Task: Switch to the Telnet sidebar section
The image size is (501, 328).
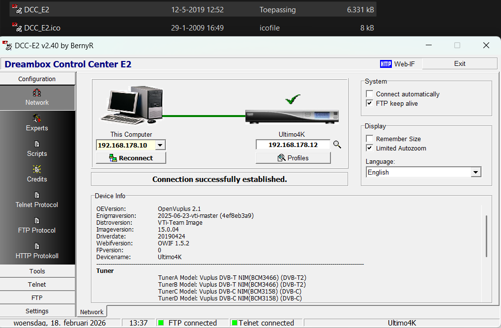Action: 37,284
